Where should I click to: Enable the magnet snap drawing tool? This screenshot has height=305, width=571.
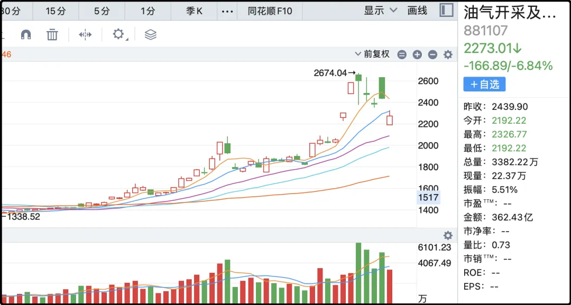tap(25, 35)
